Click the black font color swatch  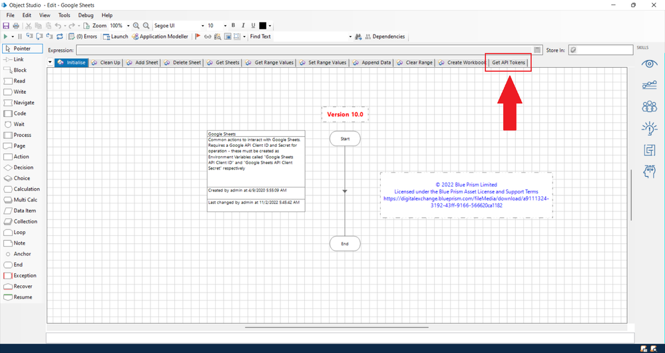262,25
